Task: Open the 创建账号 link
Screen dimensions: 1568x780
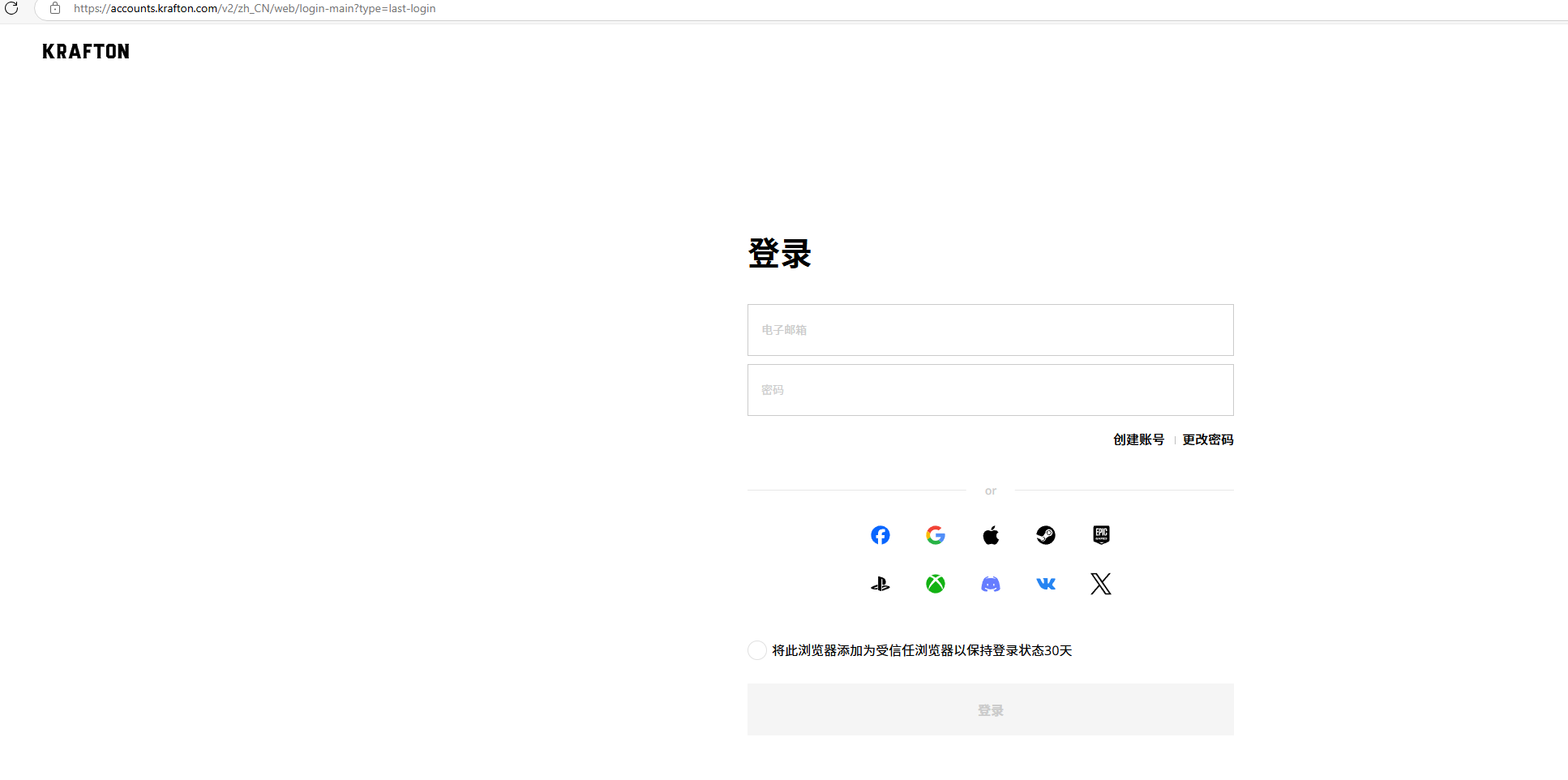Action: coord(1138,439)
